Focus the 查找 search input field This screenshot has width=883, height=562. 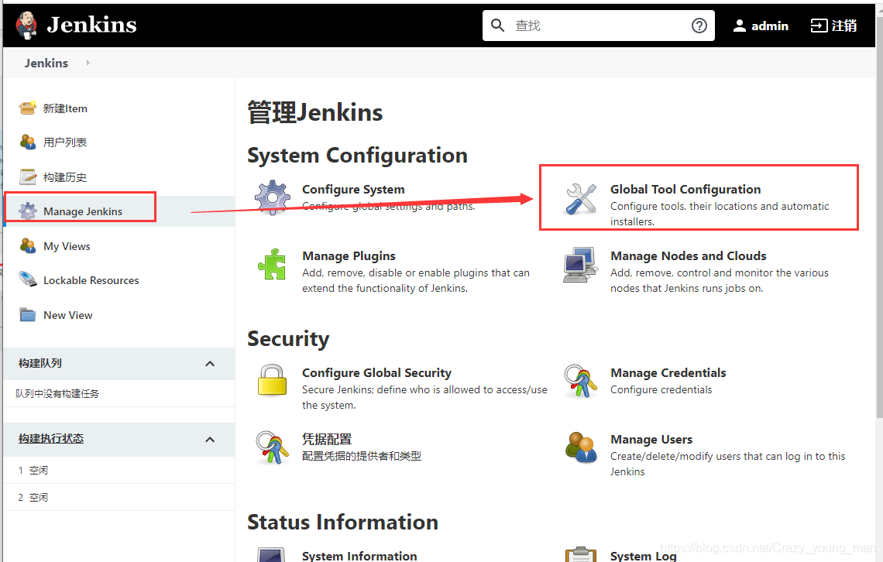pyautogui.click(x=600, y=26)
